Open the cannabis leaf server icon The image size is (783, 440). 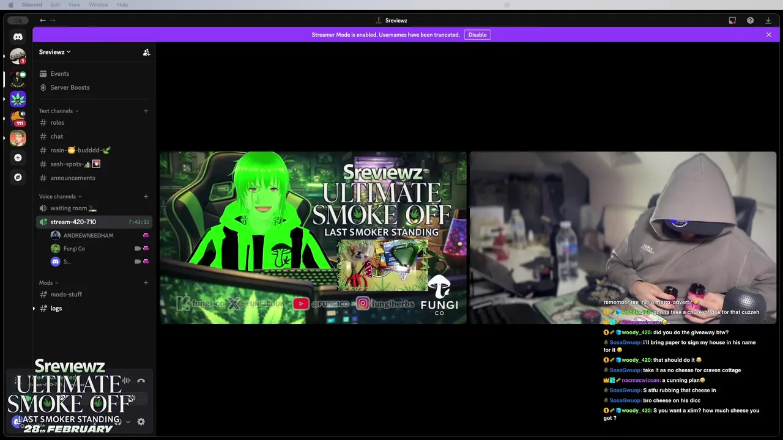click(18, 98)
